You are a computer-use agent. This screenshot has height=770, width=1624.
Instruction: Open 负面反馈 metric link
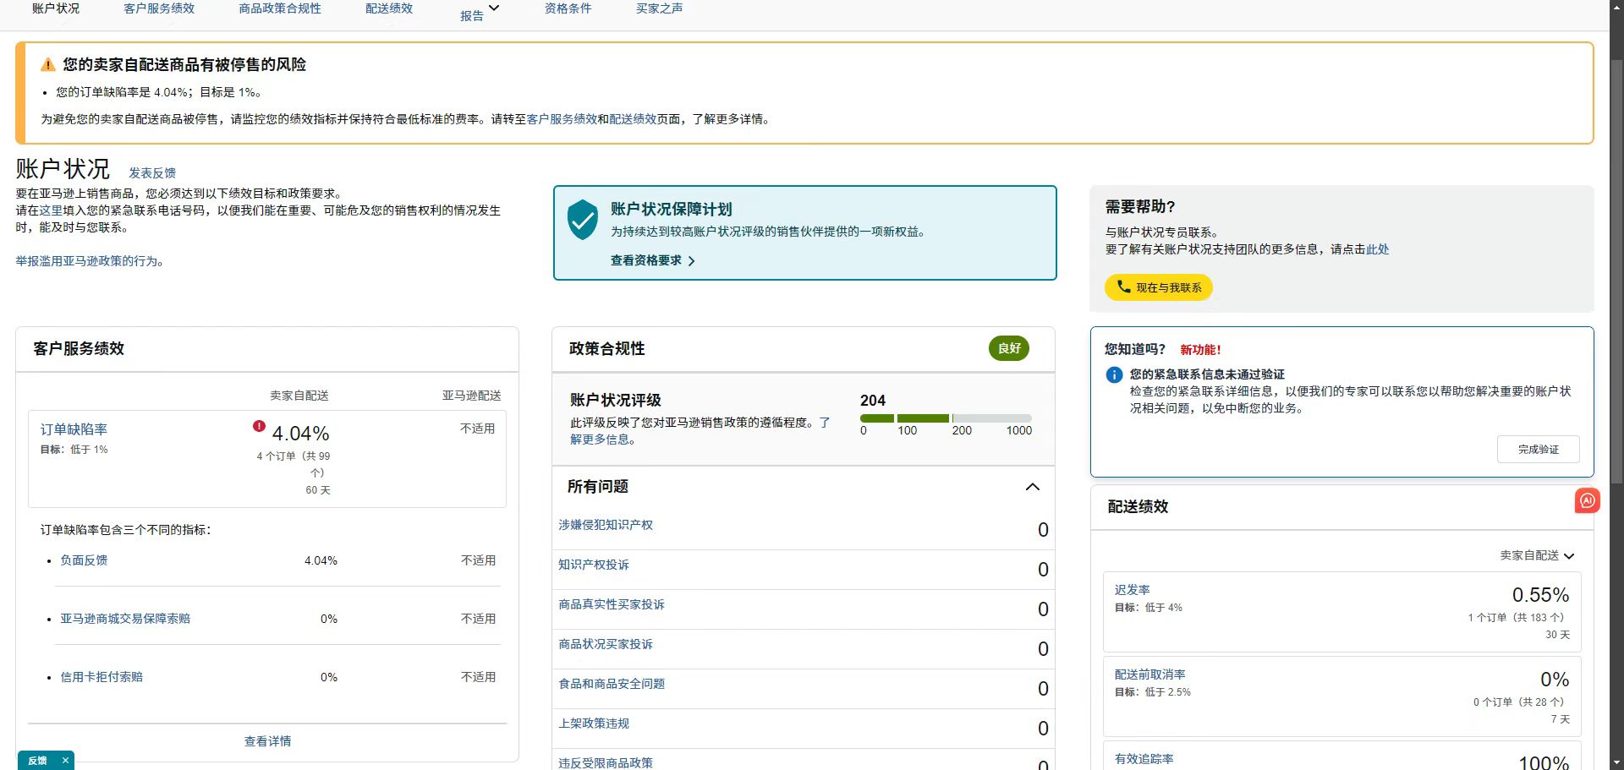pos(84,560)
